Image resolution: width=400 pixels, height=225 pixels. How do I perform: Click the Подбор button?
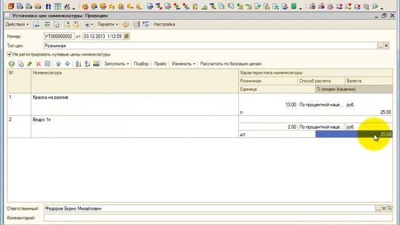coord(141,64)
